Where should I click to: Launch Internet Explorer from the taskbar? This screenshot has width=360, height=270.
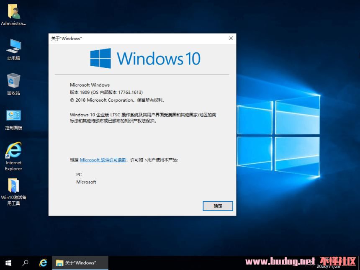tap(43, 263)
